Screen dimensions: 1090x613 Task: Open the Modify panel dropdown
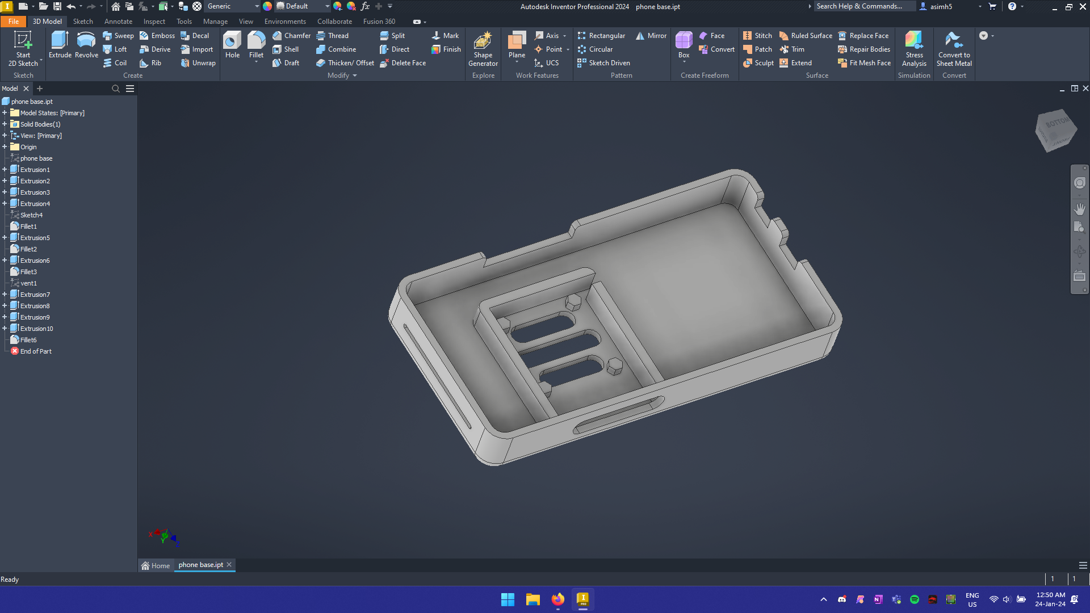(342, 75)
